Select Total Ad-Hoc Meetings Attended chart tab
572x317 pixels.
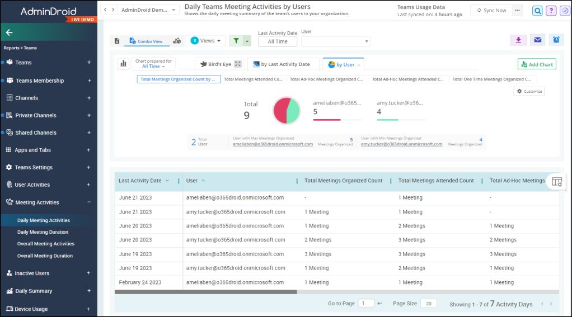point(408,79)
